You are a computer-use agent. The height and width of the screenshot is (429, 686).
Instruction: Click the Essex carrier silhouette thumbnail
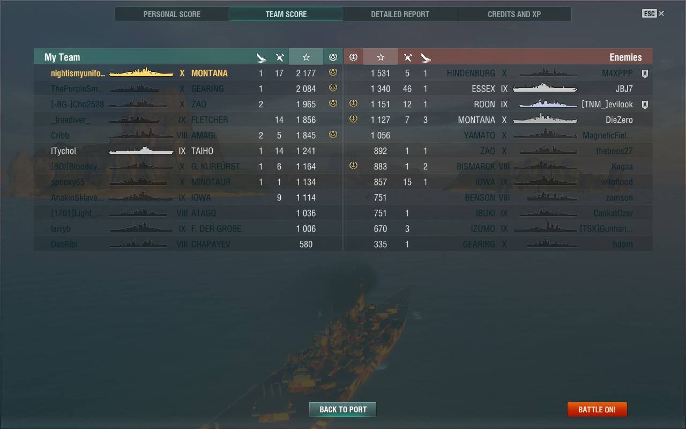coord(545,88)
